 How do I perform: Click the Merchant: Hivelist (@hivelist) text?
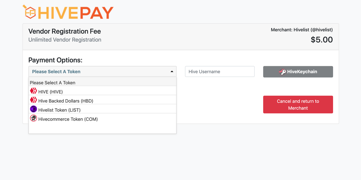[302, 30]
